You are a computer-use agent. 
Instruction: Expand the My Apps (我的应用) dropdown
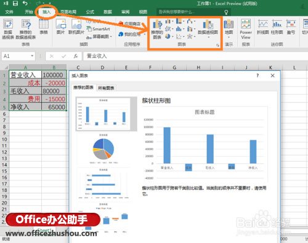tap(145, 34)
